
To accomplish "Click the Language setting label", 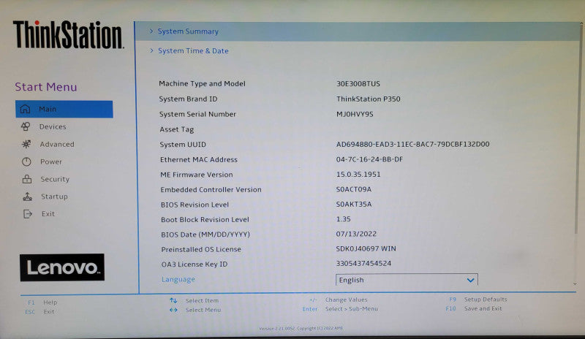I will (178, 279).
